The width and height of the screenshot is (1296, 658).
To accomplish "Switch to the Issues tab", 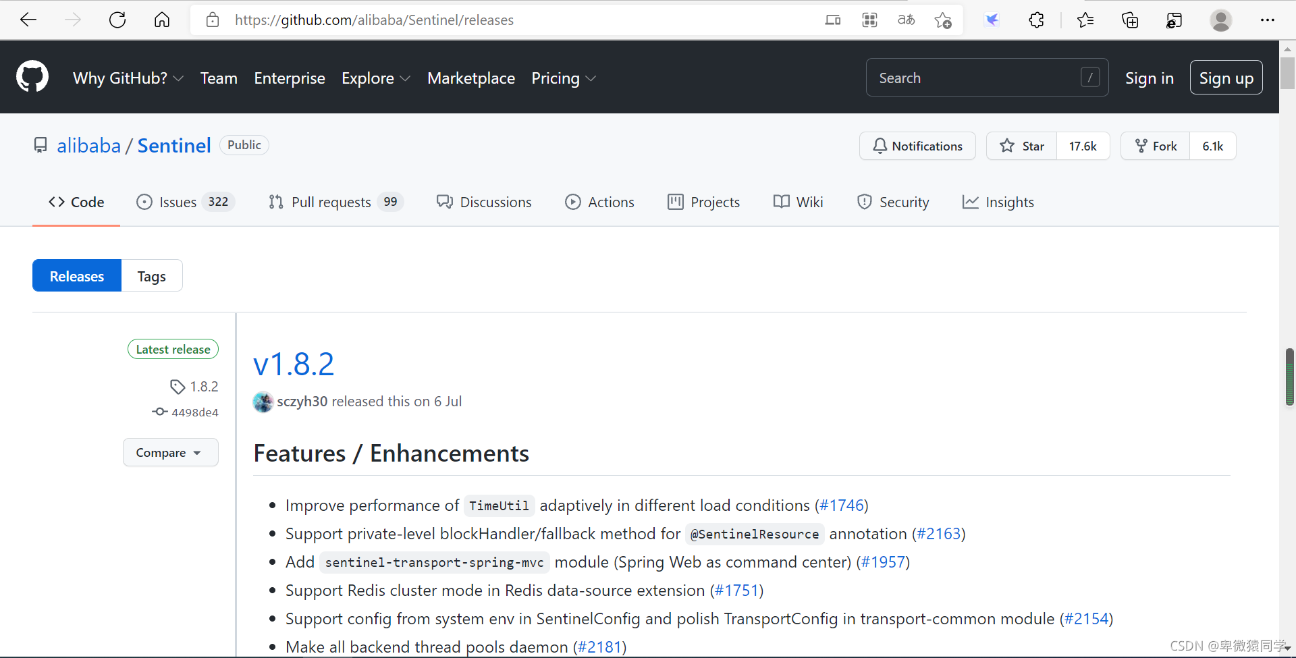I will coord(185,202).
